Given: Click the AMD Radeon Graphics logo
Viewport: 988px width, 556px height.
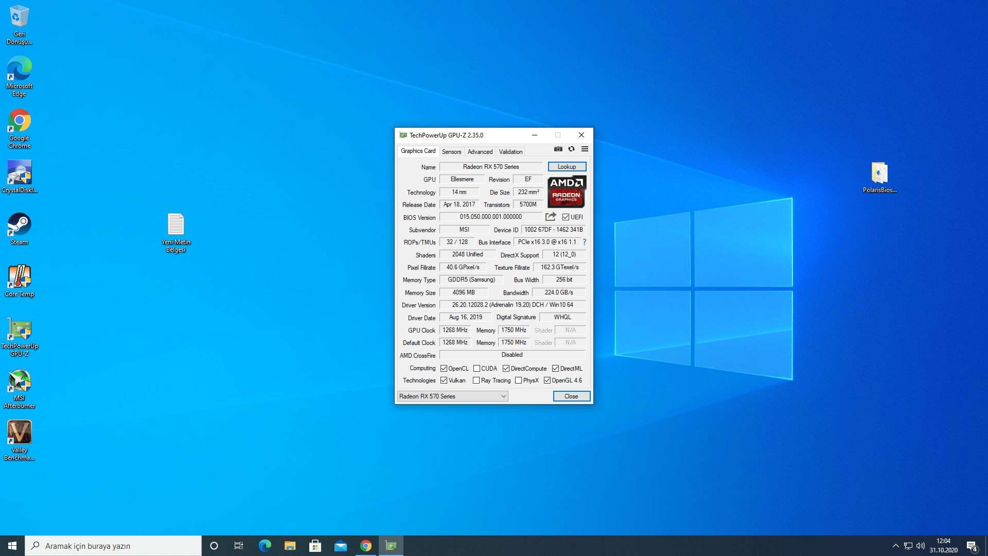Looking at the screenshot, I should click(567, 192).
